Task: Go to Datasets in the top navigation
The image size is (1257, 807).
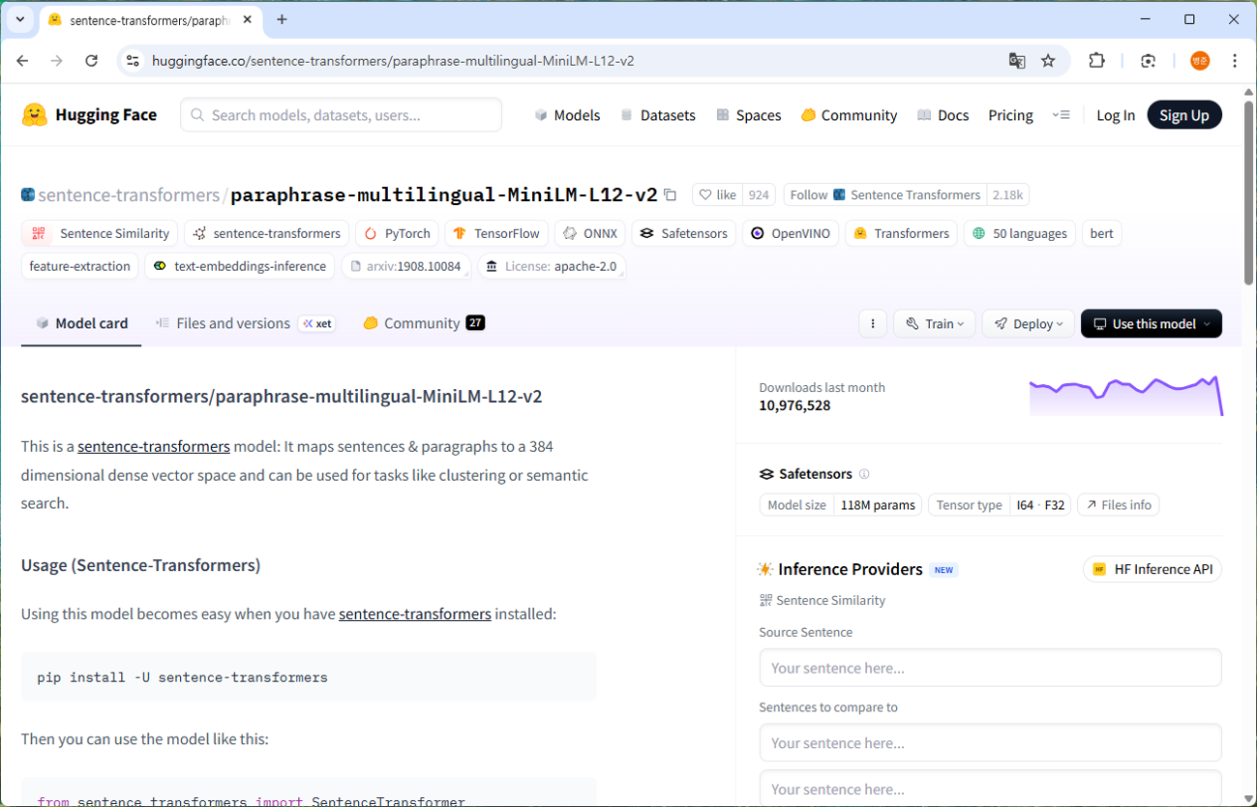Action: coord(658,115)
